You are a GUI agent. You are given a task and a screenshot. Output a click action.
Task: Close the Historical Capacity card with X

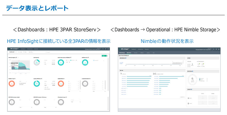click(x=18, y=57)
